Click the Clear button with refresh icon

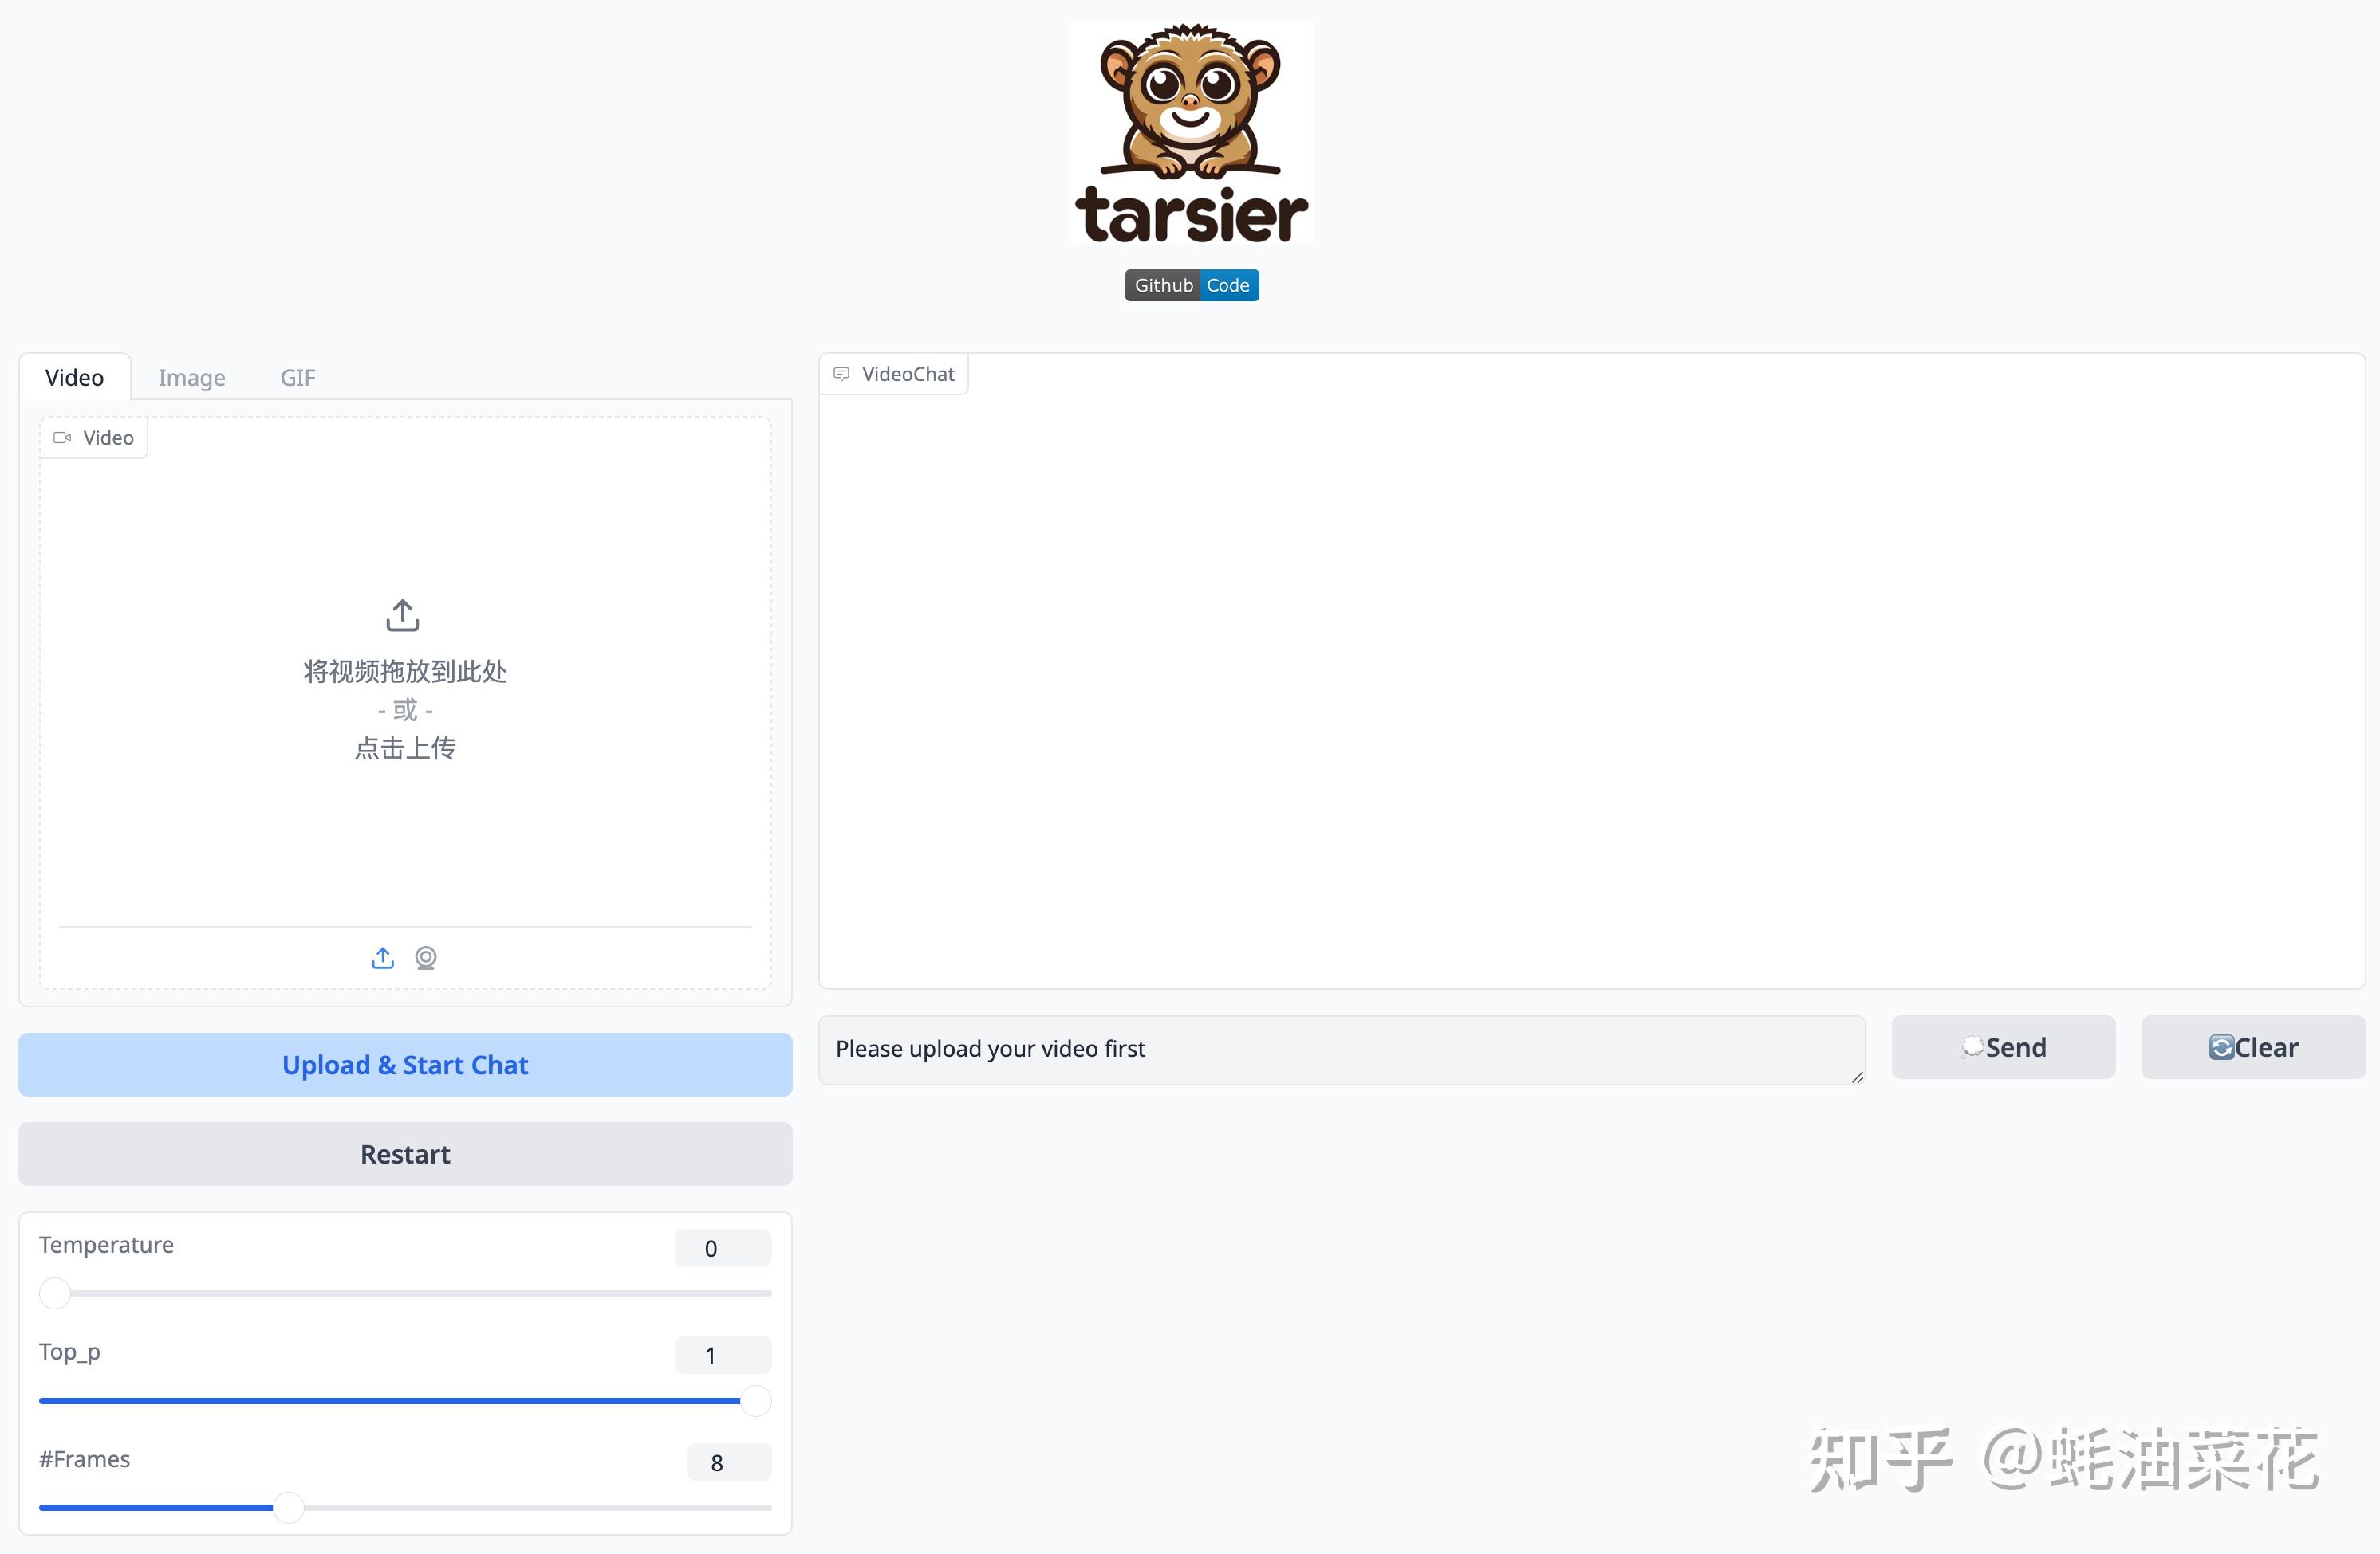[2252, 1047]
